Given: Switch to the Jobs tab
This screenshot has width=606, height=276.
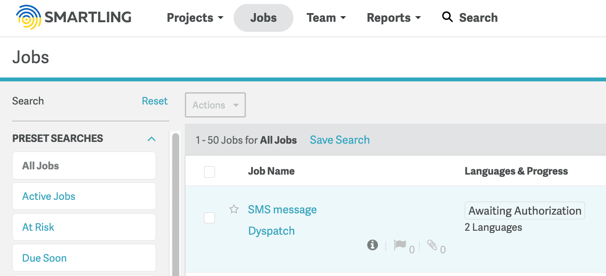Looking at the screenshot, I should (263, 18).
